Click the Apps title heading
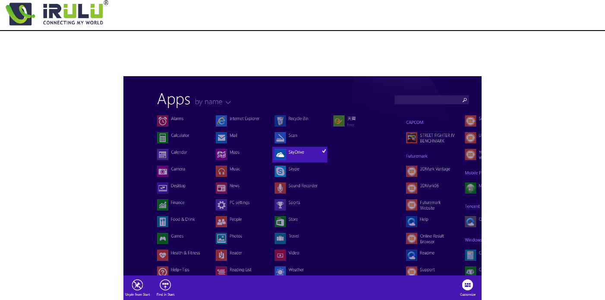 tap(173, 99)
